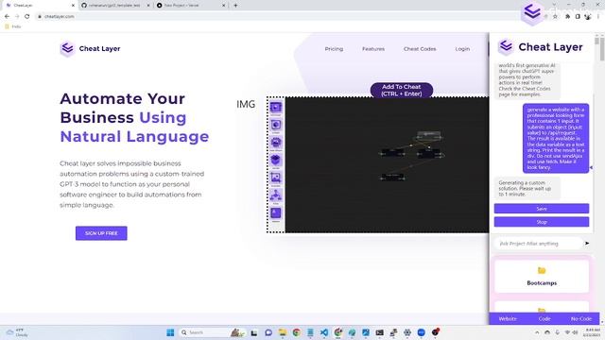This screenshot has height=340, width=605.
Task: Open a new browser tab
Action: click(x=235, y=6)
